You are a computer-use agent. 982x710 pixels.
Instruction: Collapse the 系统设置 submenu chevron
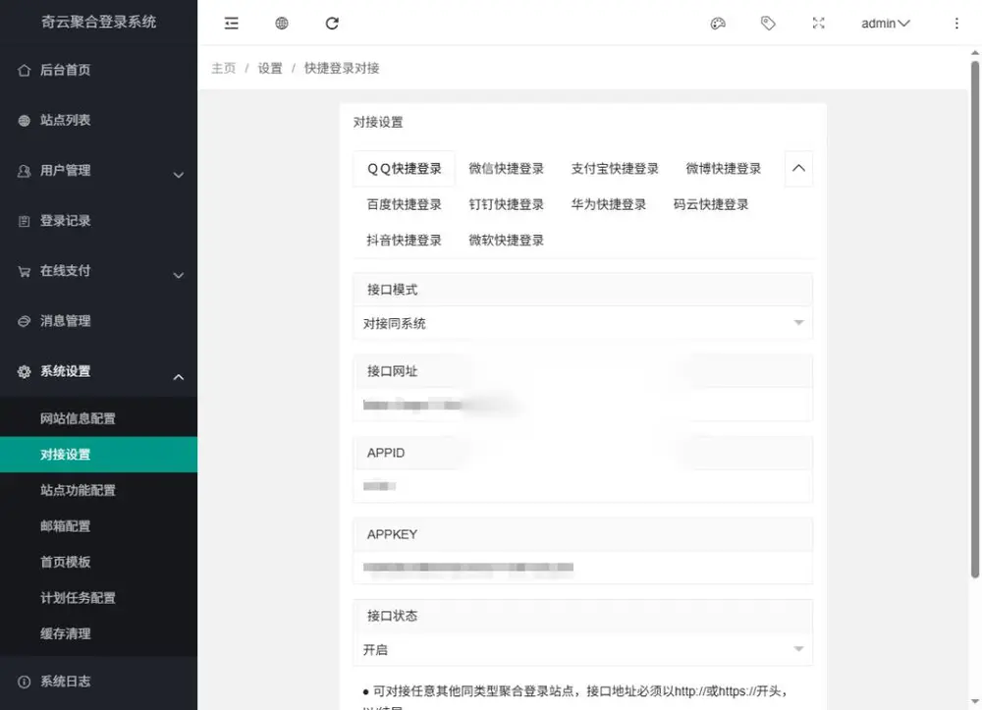pos(179,377)
